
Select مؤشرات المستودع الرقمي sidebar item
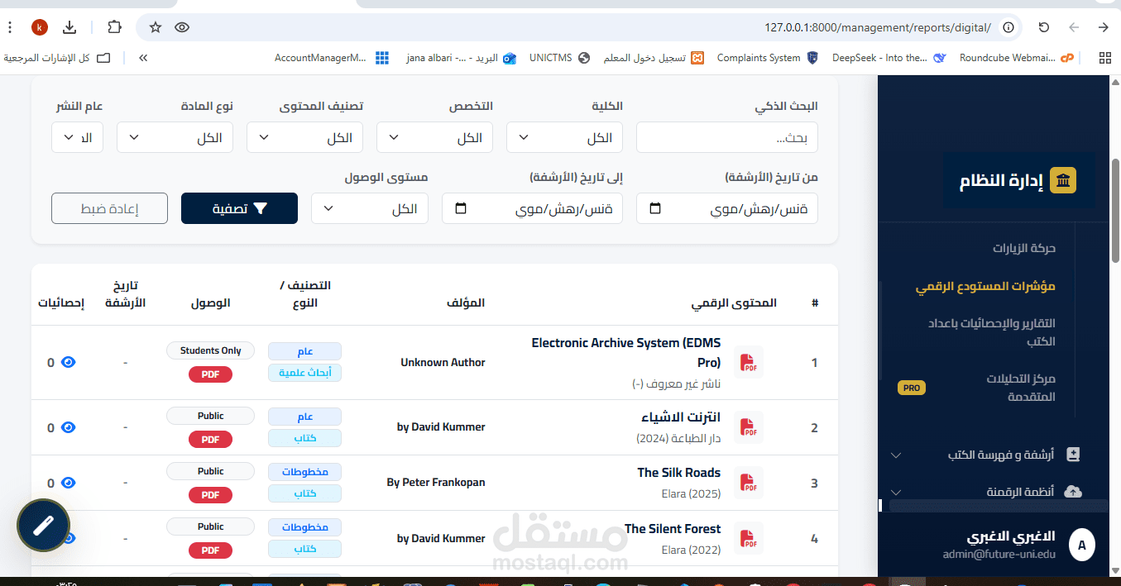click(984, 287)
